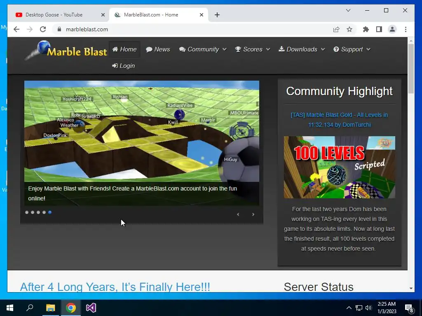
Task: Close the MarbleBlast.com Home tab
Action: tap(201, 15)
